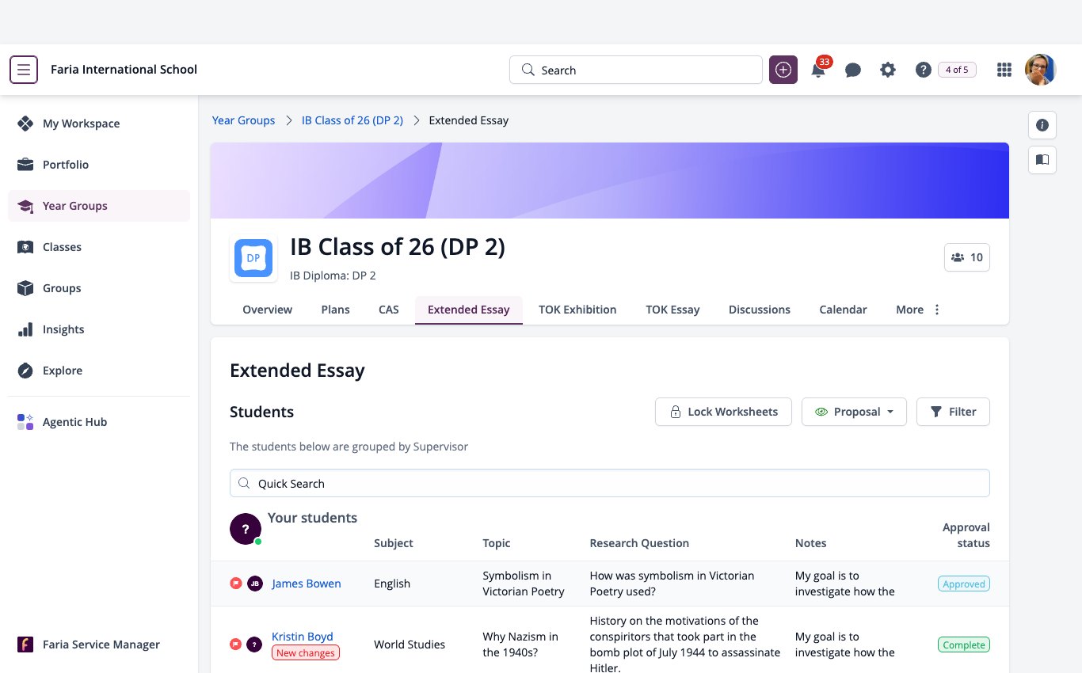This screenshot has height=673, width=1082.
Task: Open the settings gear icon
Action: click(x=888, y=70)
